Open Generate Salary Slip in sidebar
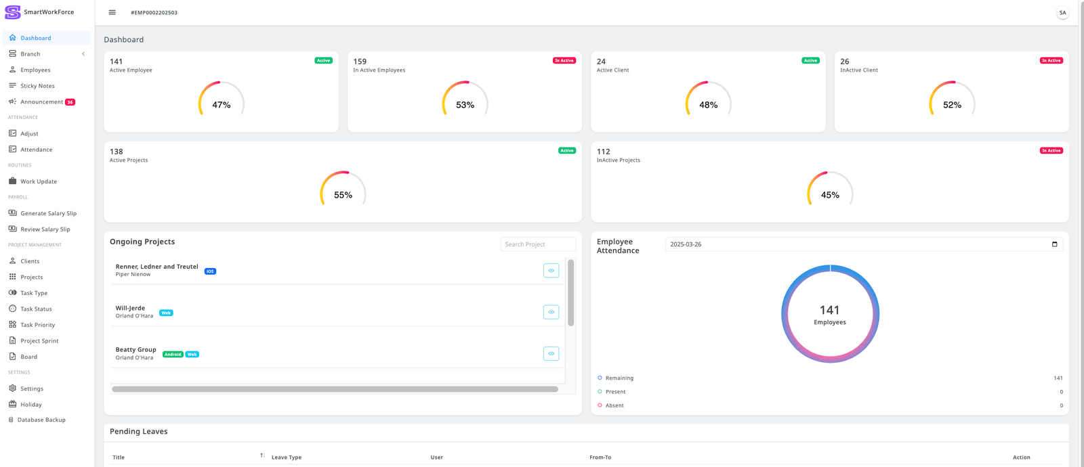This screenshot has height=467, width=1084. coord(48,213)
